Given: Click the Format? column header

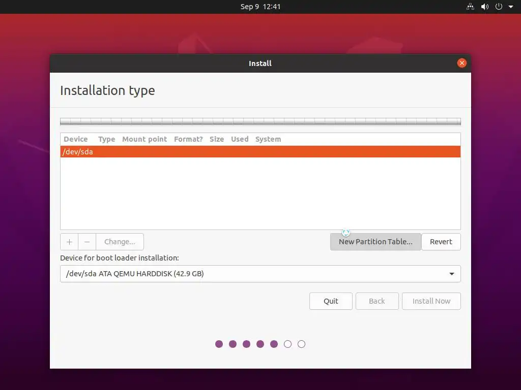Looking at the screenshot, I should pos(188,139).
